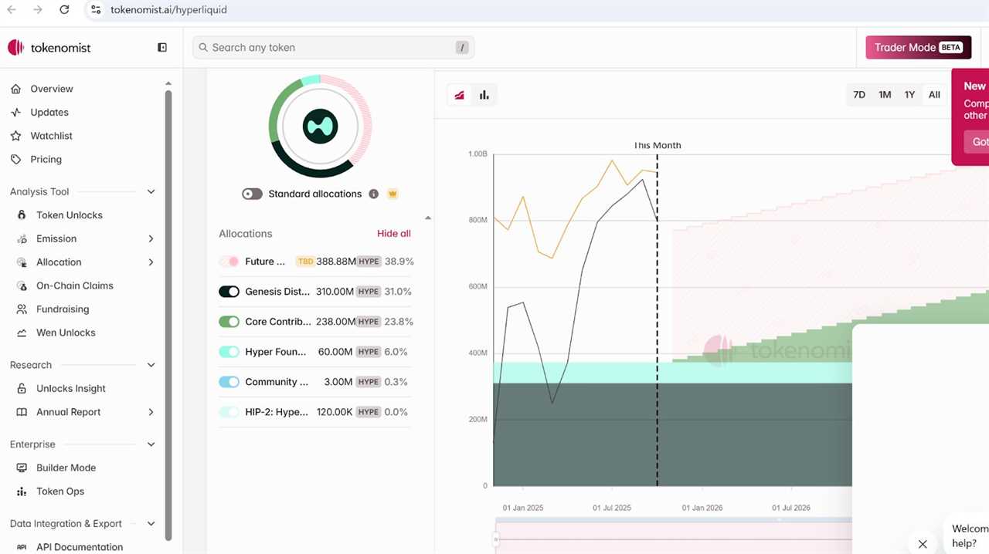
Task: Enable the Standard allocations switch
Action: [x=253, y=194]
